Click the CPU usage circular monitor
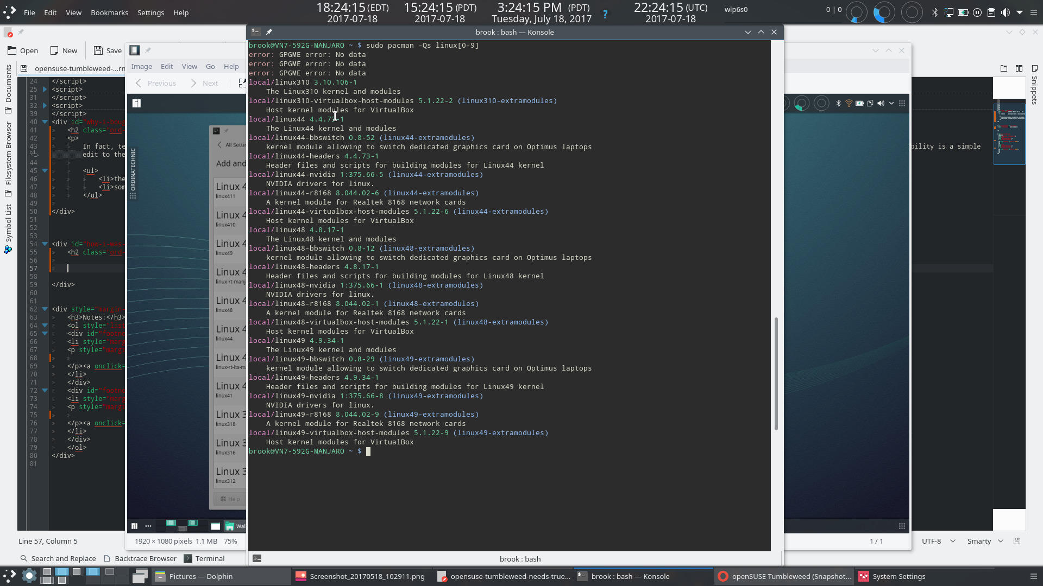The height and width of the screenshot is (586, 1043). coord(856,12)
